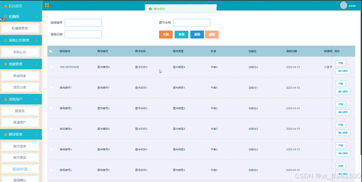Focus the 图书名称 search input
The image size is (362, 182).
[x=192, y=23]
